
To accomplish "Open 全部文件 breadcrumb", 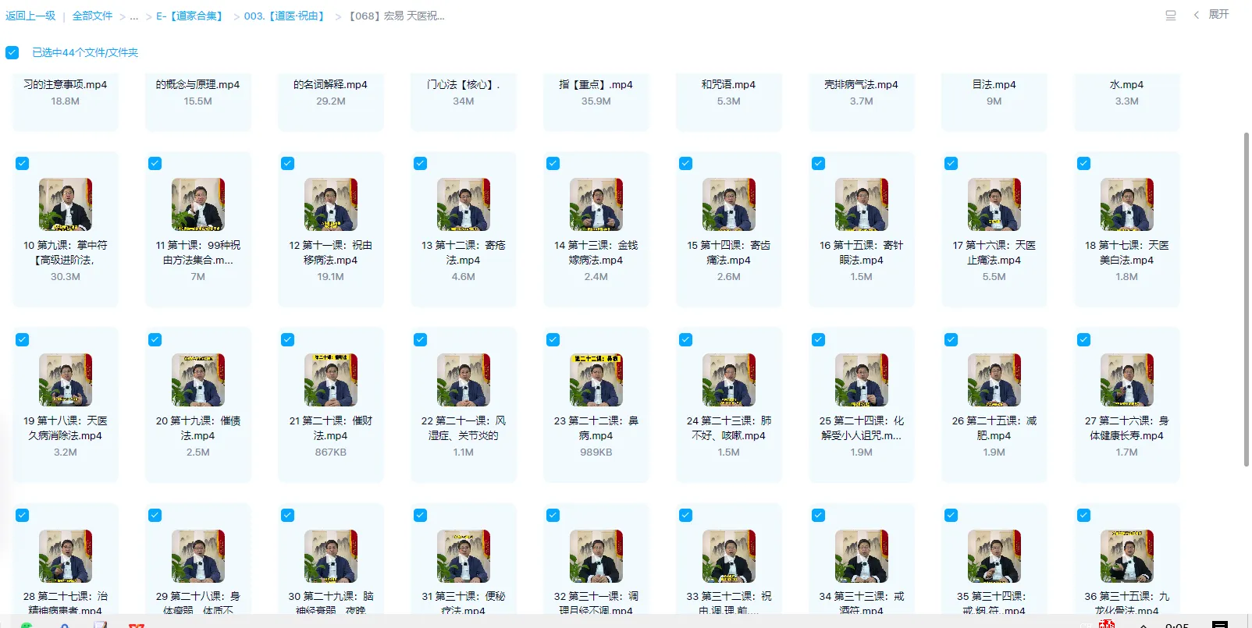I will point(92,16).
